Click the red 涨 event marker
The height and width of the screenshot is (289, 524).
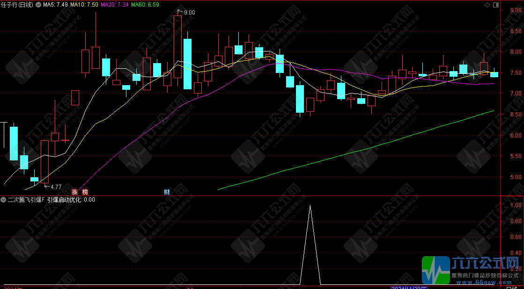pyautogui.click(x=74, y=192)
